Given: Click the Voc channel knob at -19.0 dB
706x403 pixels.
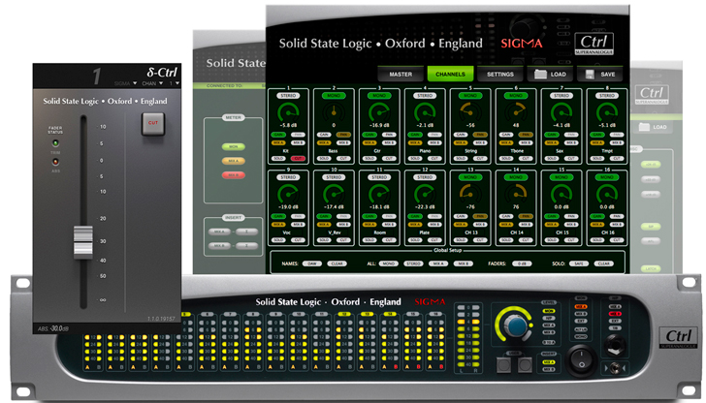Looking at the screenshot, I should point(288,194).
